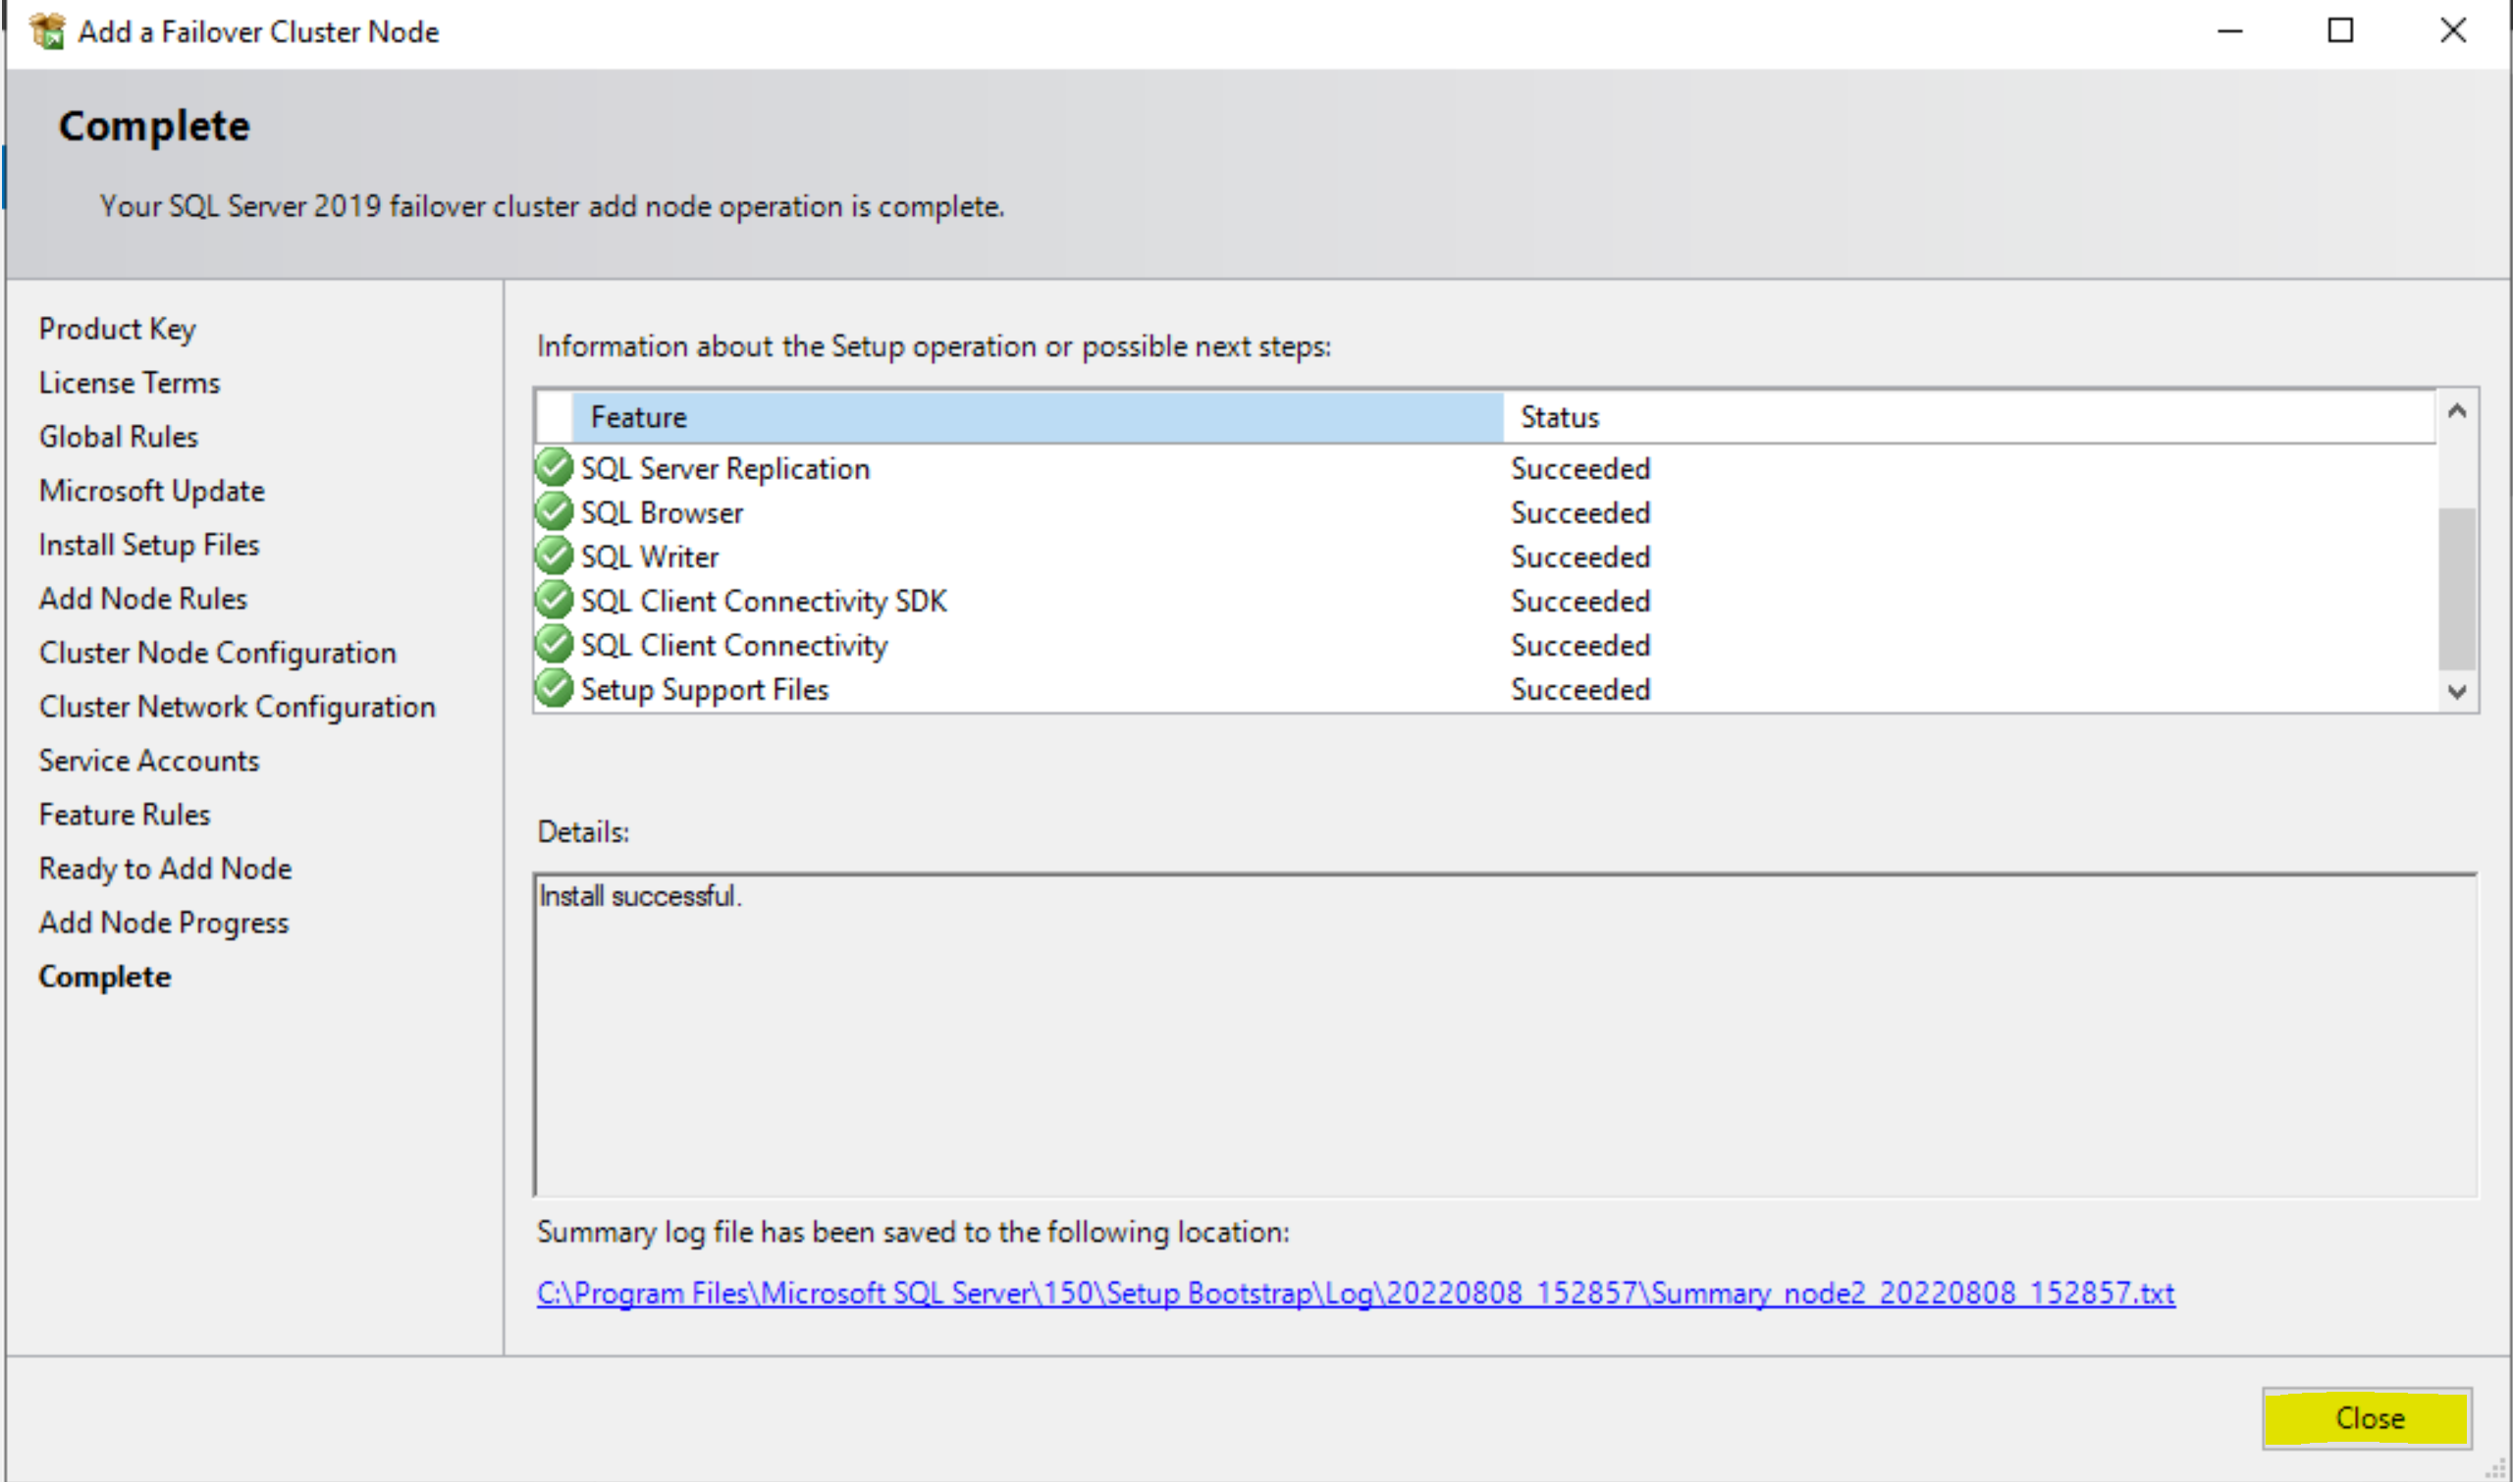Select SQL Client Connectivity SDK row text
The width and height of the screenshot is (2513, 1482).
tap(763, 601)
